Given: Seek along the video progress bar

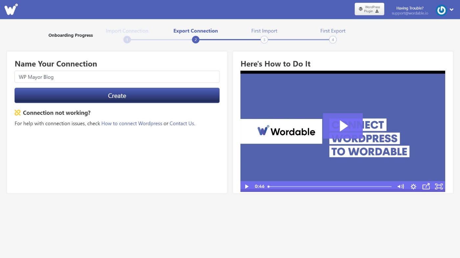Looking at the screenshot, I should (x=330, y=186).
